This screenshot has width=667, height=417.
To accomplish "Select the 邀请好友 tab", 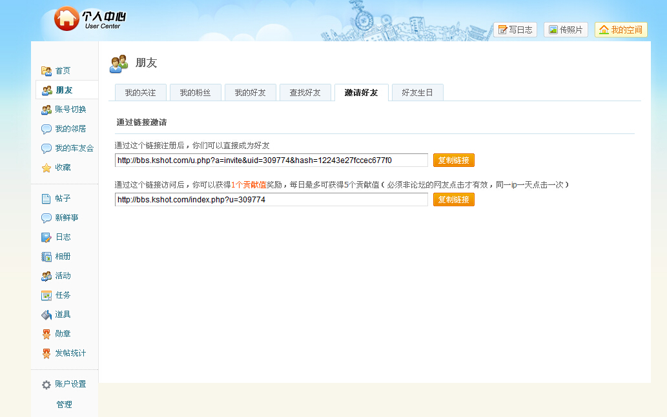I will (x=361, y=93).
